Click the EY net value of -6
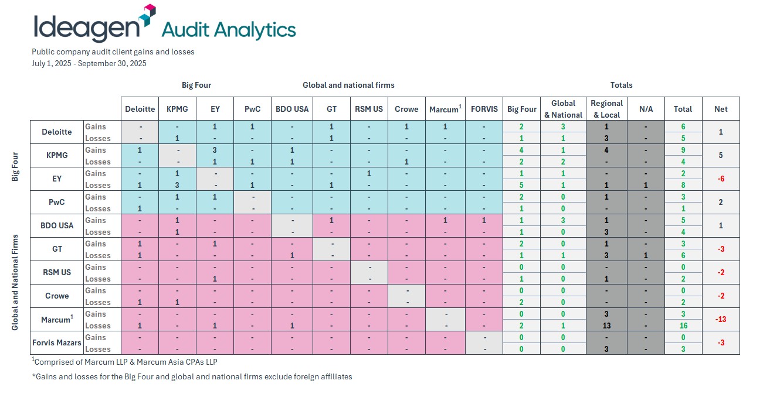Viewport: 770px width, 394px height. pyautogui.click(x=721, y=179)
